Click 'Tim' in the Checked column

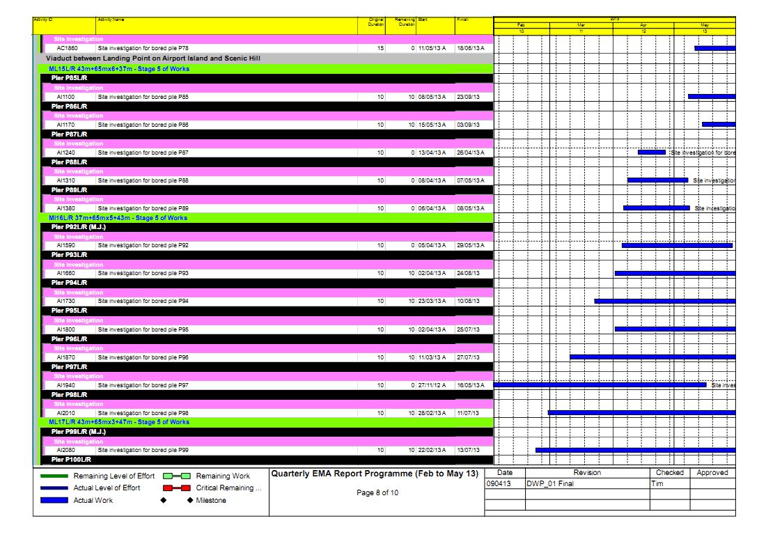point(657,483)
